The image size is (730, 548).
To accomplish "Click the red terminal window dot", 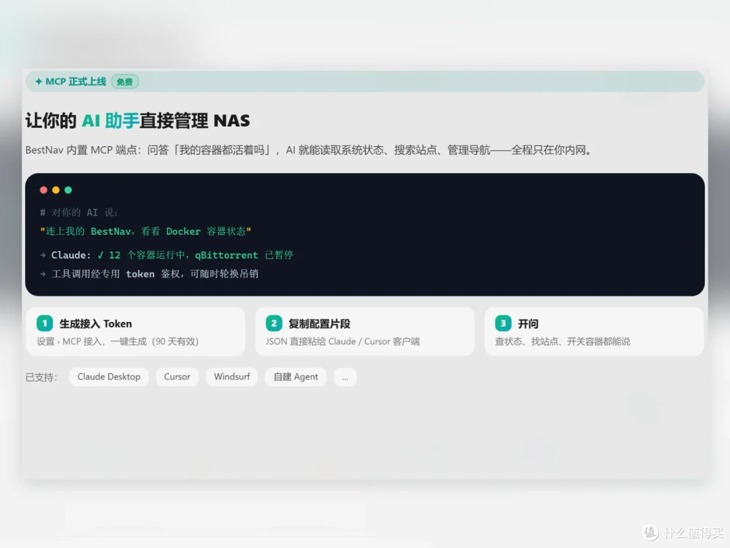I will point(44,189).
